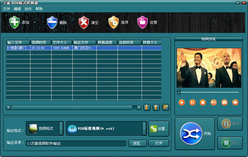Click the 打开 output folder button
This screenshot has height=157, width=248.
click(x=159, y=143)
